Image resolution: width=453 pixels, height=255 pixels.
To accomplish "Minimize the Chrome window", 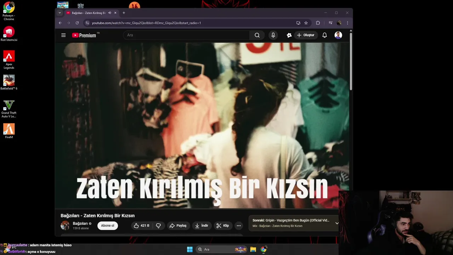I will 326,13.
